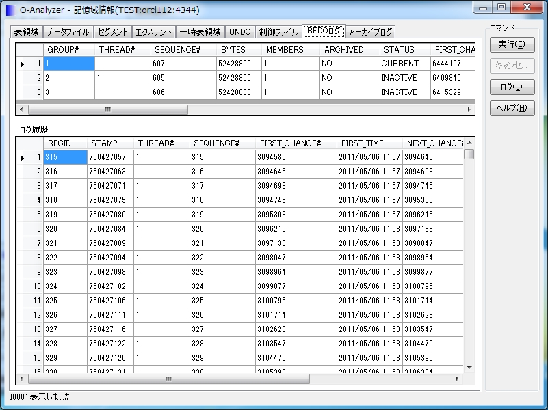Screen dimensions: 548x410
Task: Open the ログ(L) button
Action: coord(512,87)
